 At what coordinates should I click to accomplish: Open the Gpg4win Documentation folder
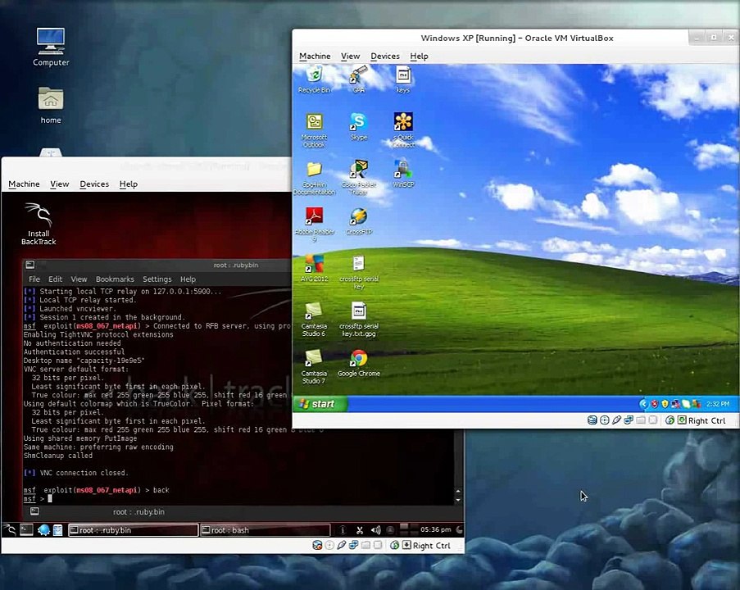314,178
